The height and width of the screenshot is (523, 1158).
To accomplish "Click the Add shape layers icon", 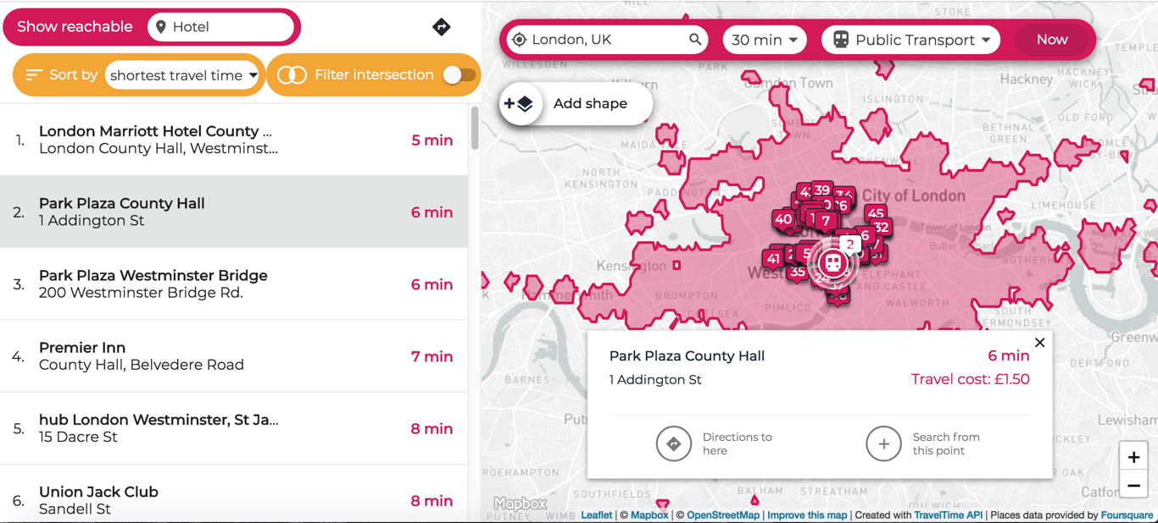I will 519,104.
